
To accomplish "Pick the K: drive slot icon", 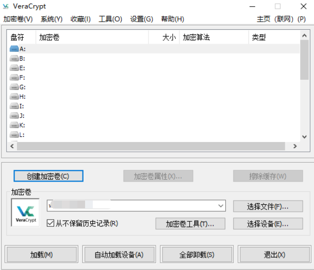I will 14,125.
